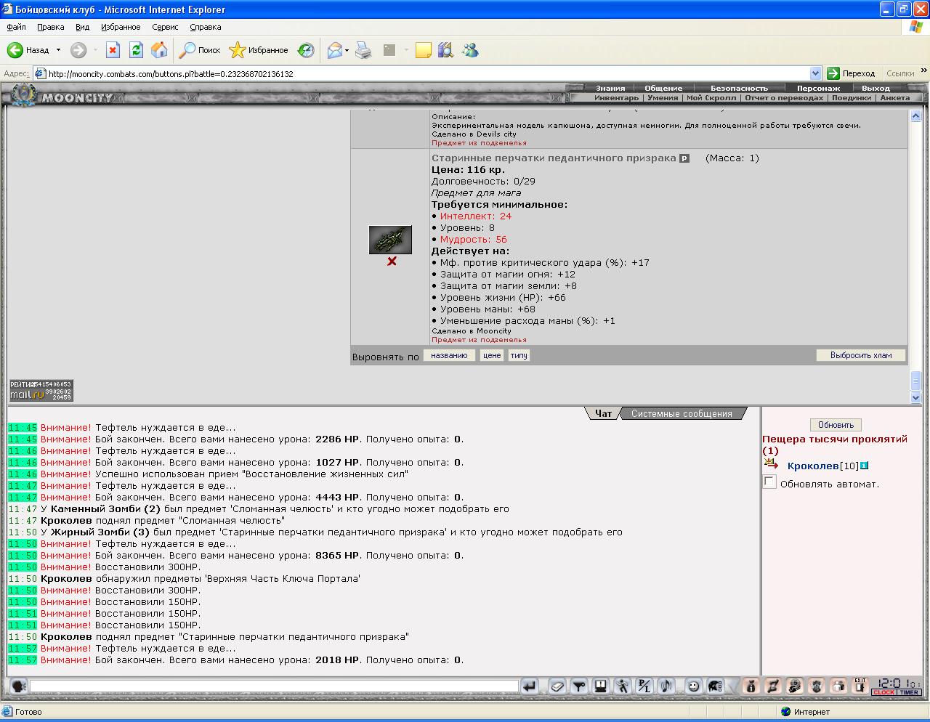The width and height of the screenshot is (930, 722).
Task: Click the IE Refresh toolbar icon
Action: [136, 50]
